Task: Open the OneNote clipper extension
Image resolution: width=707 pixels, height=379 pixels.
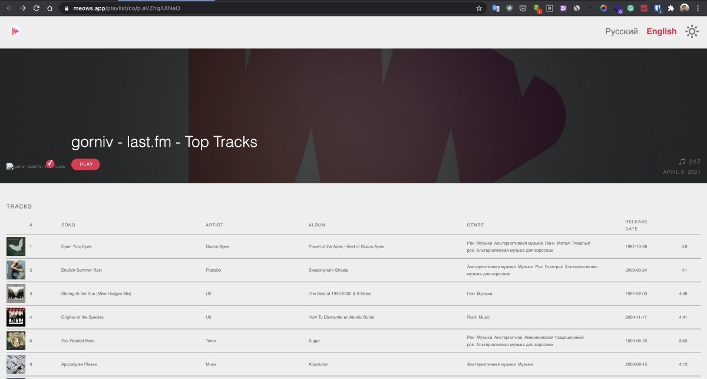Action: click(563, 8)
